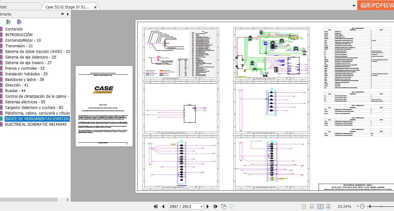This screenshot has width=394, height=211.
Task: Enable single page view mode
Action: click(x=304, y=206)
